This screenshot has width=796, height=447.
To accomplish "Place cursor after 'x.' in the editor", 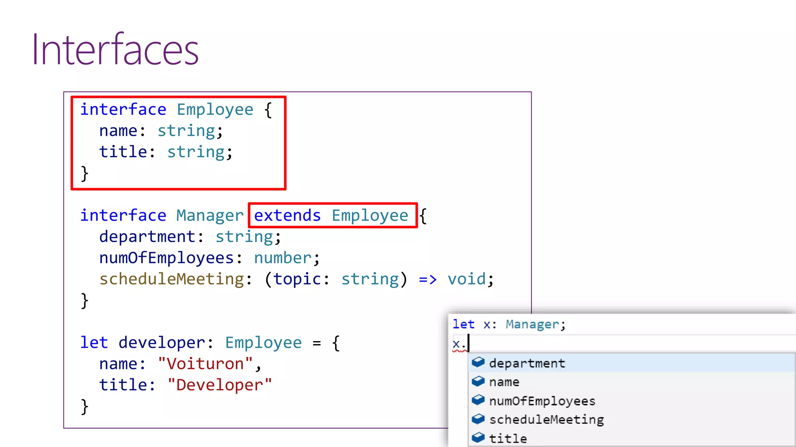I will click(x=469, y=343).
